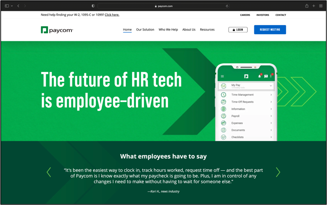Click the Login button
The height and width of the screenshot is (205, 327).
pyautogui.click(x=238, y=30)
